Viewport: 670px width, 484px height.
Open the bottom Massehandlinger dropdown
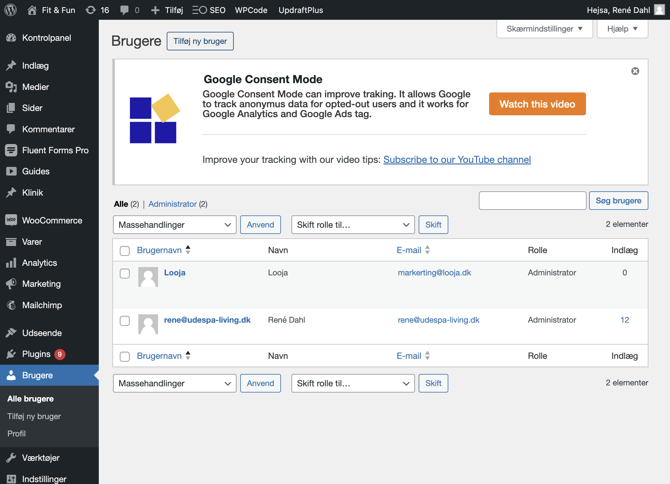click(175, 383)
